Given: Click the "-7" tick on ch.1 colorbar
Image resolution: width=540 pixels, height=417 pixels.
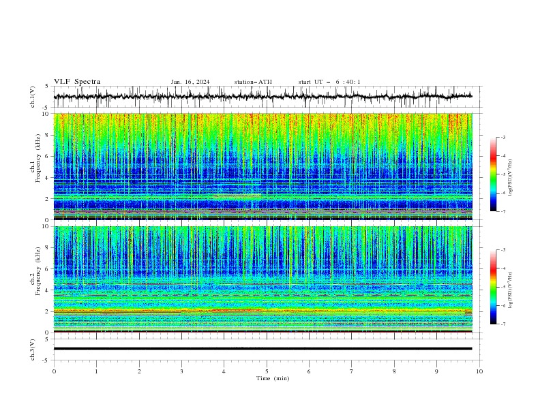Looking at the screenshot, I should point(503,211).
